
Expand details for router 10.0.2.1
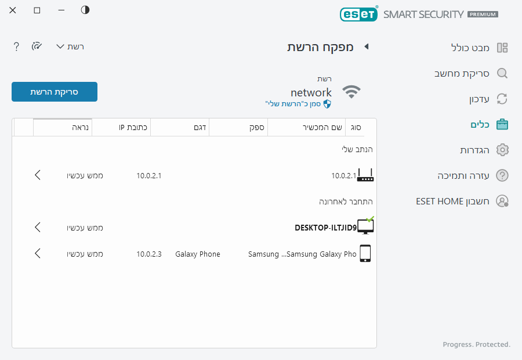point(38,175)
